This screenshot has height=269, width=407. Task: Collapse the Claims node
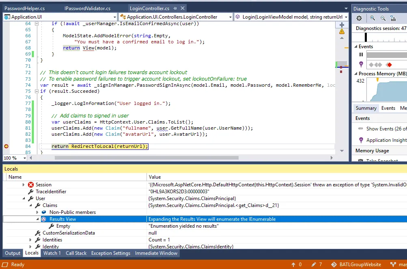(x=30, y=205)
